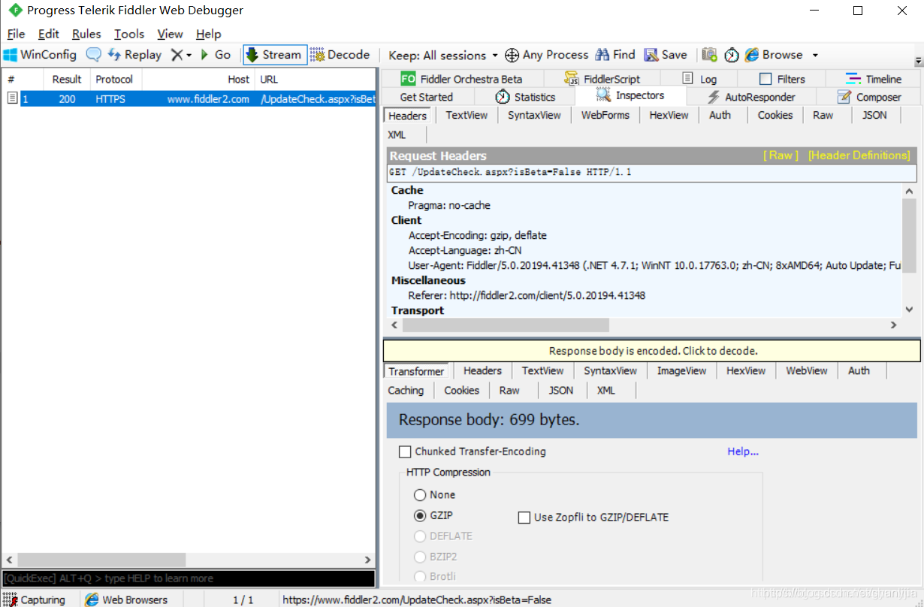Select the GZIP compression radio button
This screenshot has height=607, width=924.
click(x=420, y=516)
